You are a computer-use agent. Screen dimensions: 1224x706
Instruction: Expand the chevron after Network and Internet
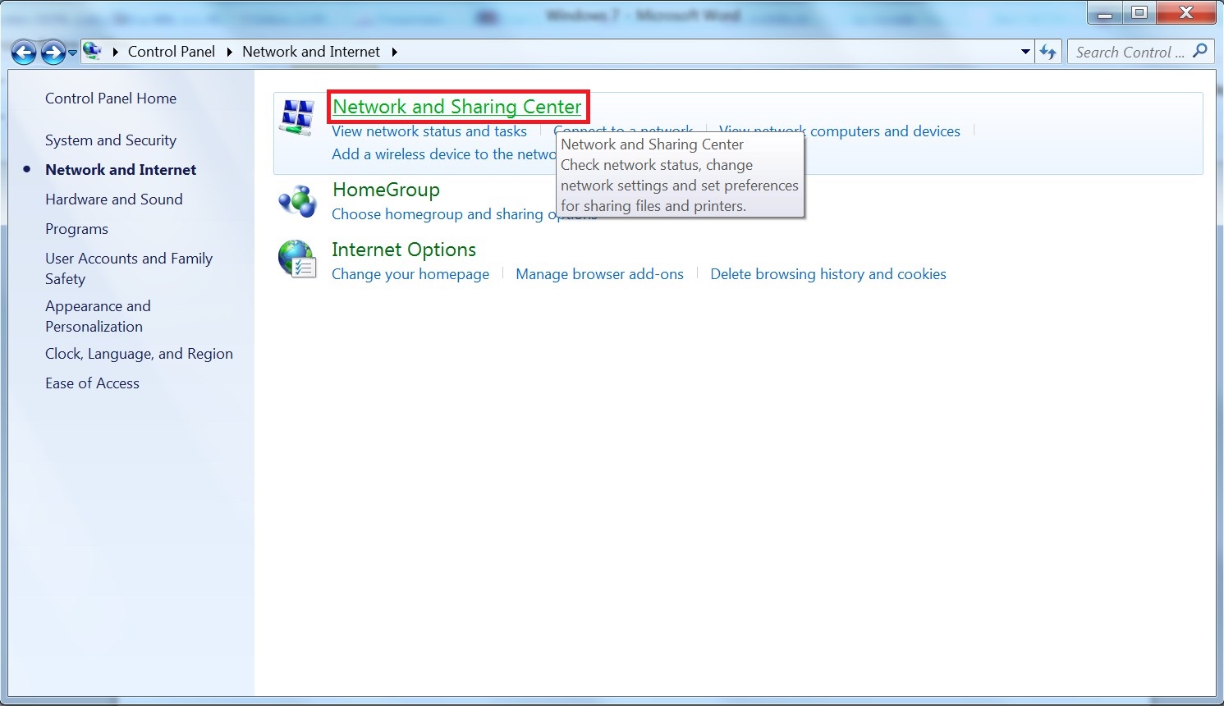(x=395, y=51)
